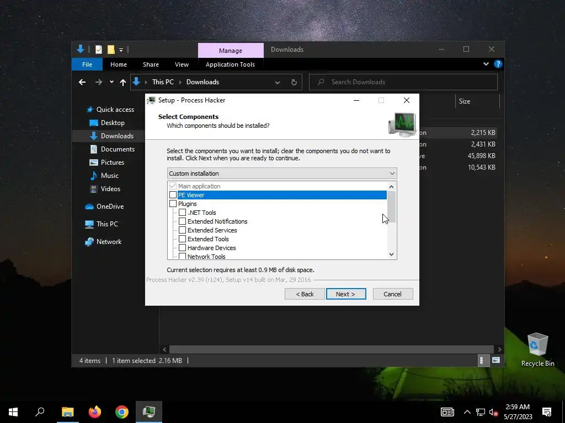This screenshot has width=565, height=423.
Task: Go up one folder level
Action: tap(123, 83)
